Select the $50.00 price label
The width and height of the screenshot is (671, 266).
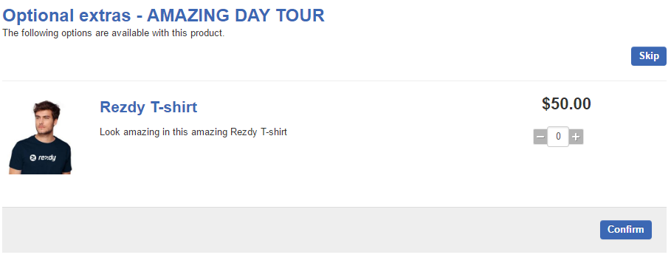[x=566, y=103]
